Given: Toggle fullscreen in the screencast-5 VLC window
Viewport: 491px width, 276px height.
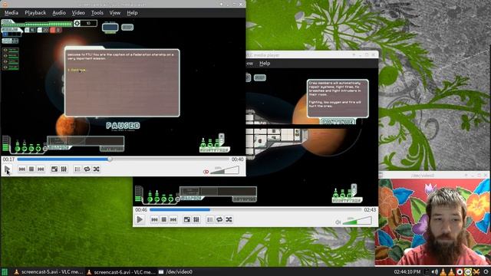Looking at the screenshot, I should (x=54, y=169).
